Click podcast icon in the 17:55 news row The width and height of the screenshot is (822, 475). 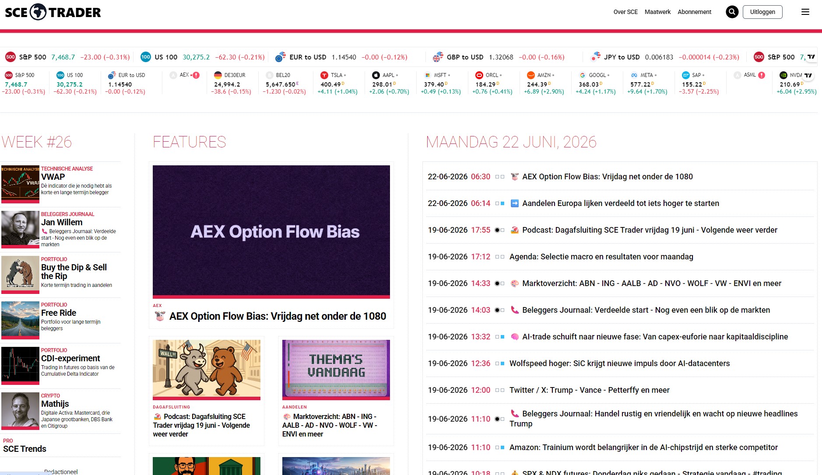pyautogui.click(x=515, y=230)
